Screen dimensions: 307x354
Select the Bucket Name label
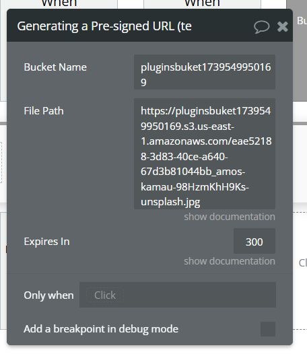click(x=55, y=67)
